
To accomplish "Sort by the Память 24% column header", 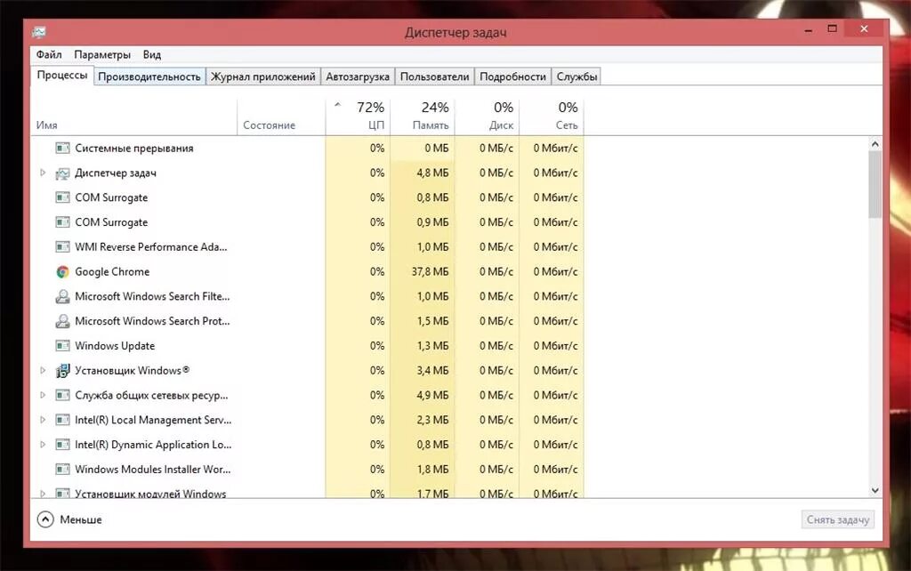I will [423, 117].
